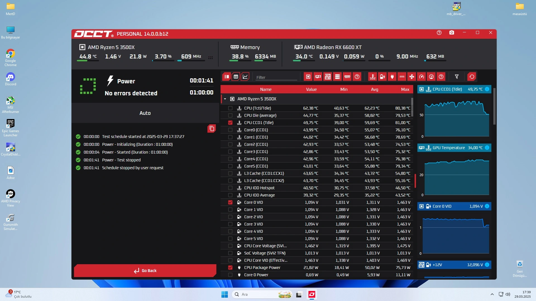
Task: Check the Core0 (CCD1) temperature checkbox
Action: tap(230, 130)
